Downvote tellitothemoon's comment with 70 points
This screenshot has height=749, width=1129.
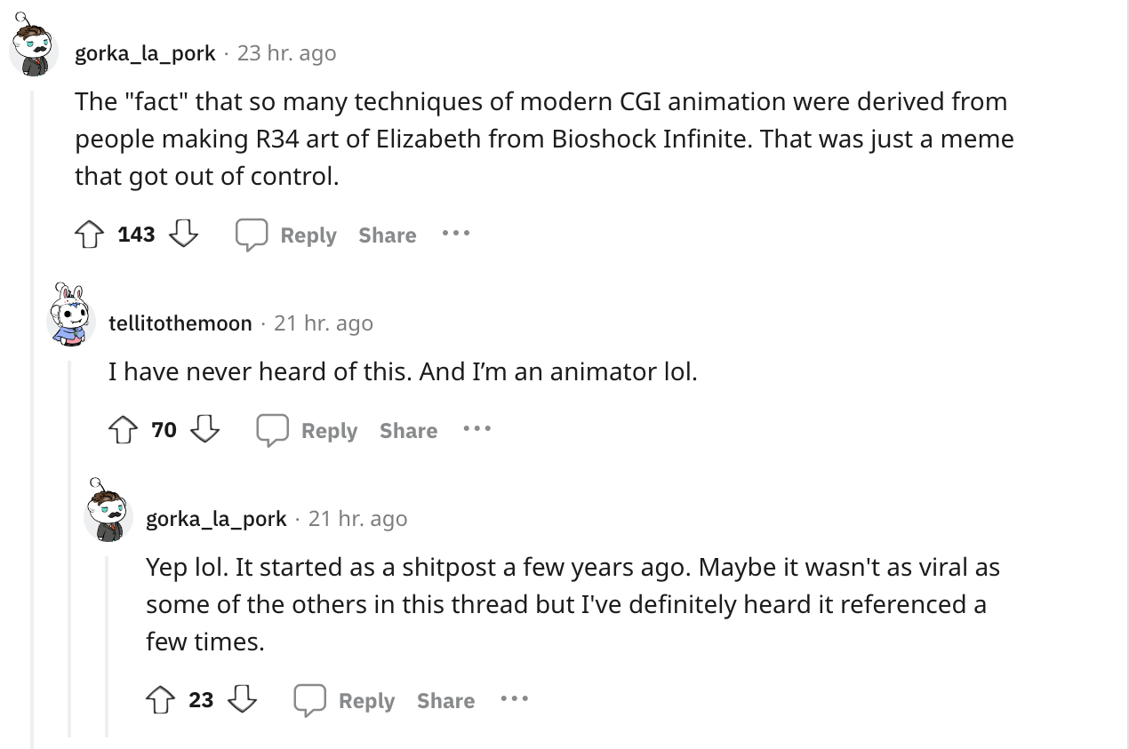[x=205, y=430]
